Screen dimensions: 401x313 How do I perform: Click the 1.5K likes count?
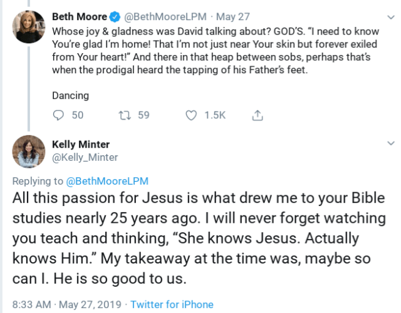click(214, 115)
